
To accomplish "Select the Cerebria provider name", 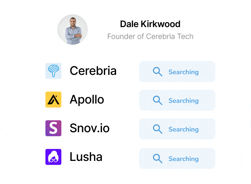I will pyautogui.click(x=93, y=71).
